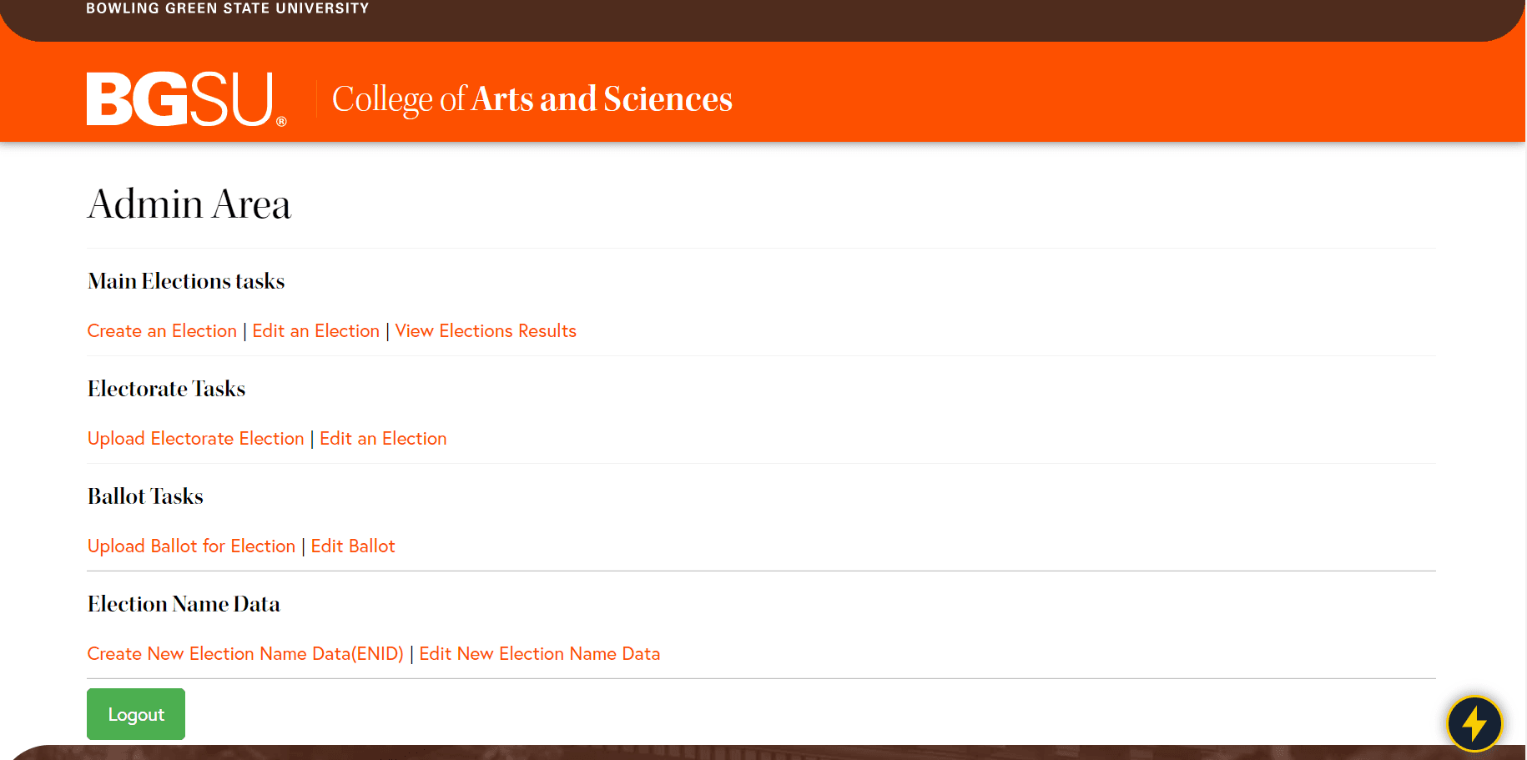Open View Elections Results
The width and height of the screenshot is (1527, 760).
(486, 331)
